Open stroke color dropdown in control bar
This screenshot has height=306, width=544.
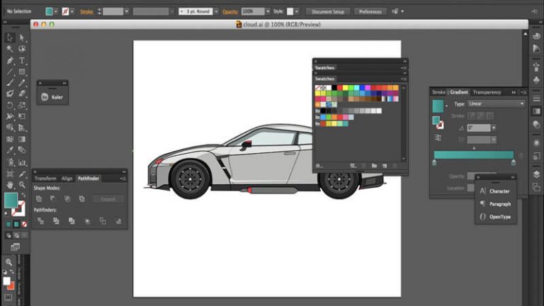72,11
